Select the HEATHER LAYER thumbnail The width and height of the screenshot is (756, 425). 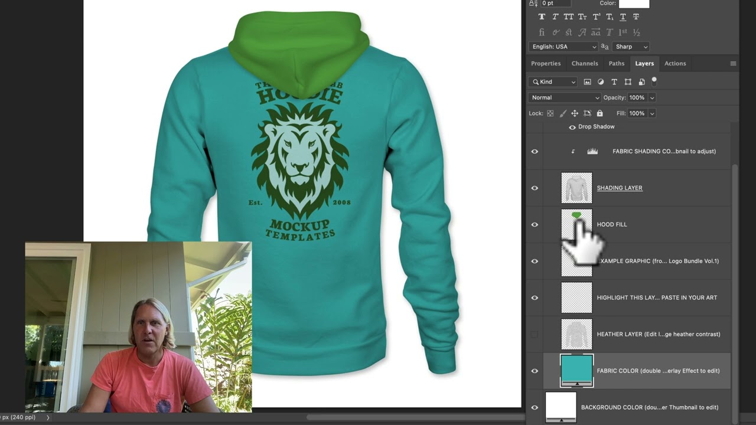[576, 334]
